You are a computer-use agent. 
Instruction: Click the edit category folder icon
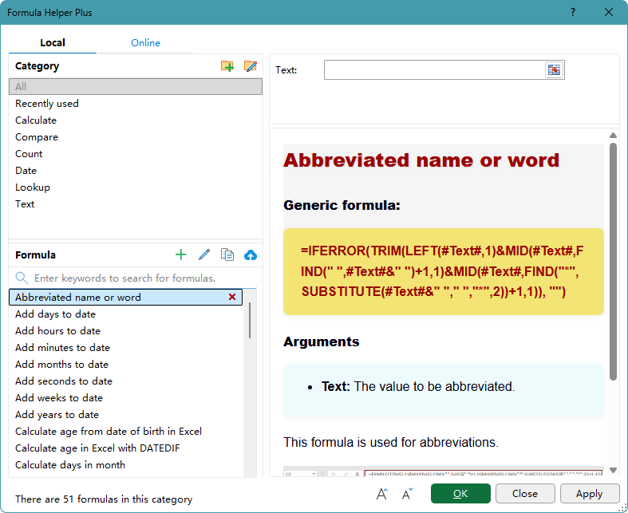251,65
